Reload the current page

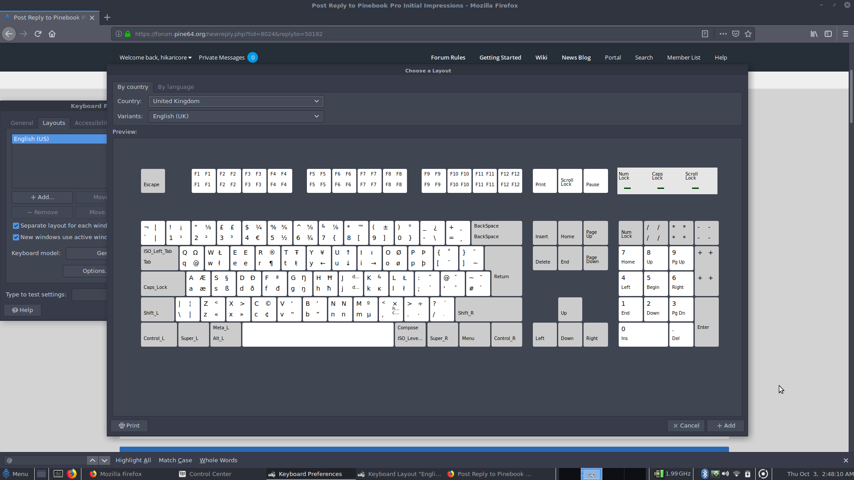(38, 34)
